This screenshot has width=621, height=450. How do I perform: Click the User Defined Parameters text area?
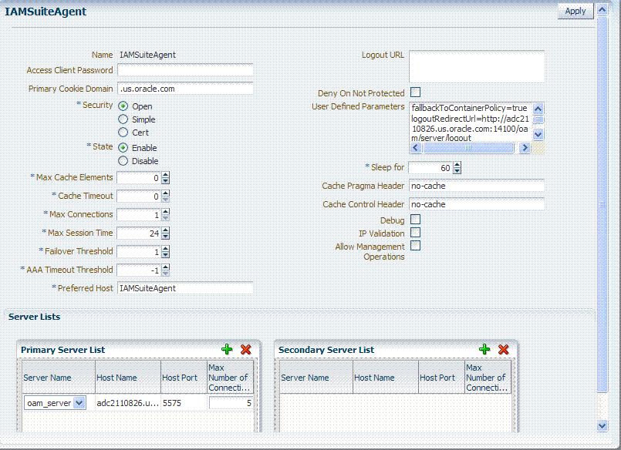pyautogui.click(x=471, y=122)
